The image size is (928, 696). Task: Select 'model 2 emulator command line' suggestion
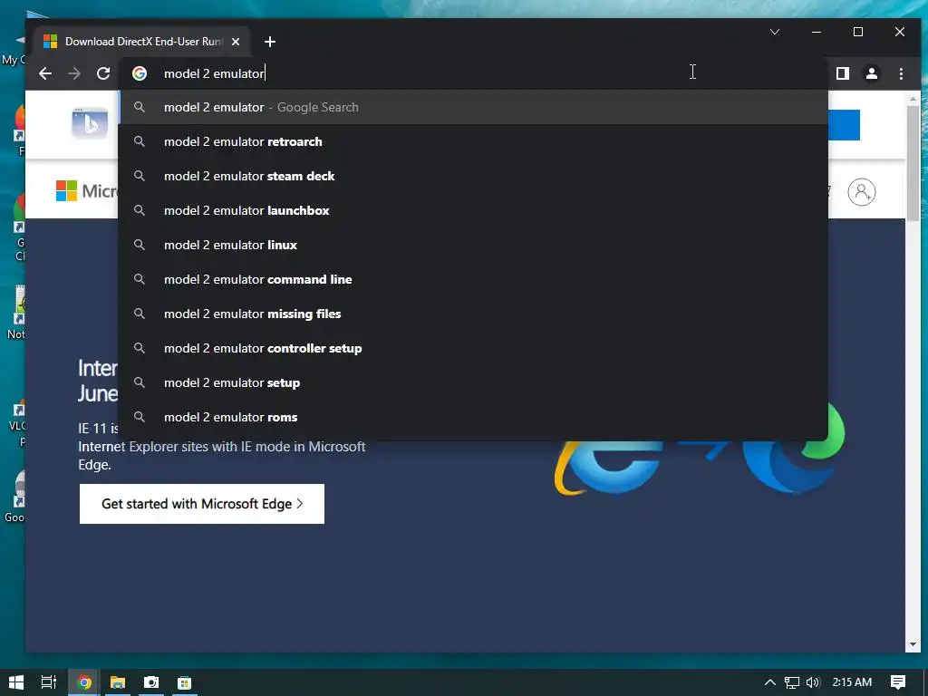[473, 279]
